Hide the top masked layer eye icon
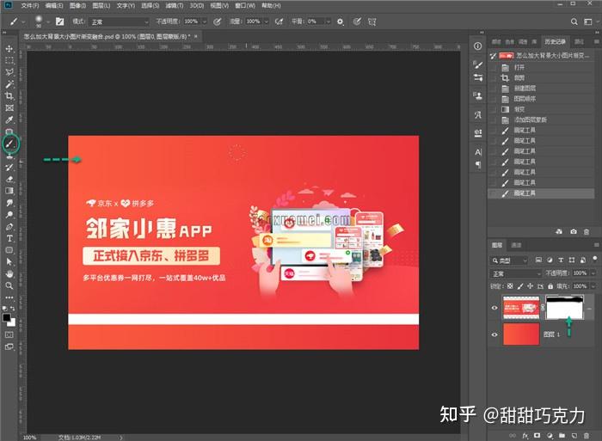The image size is (602, 441). 494,308
